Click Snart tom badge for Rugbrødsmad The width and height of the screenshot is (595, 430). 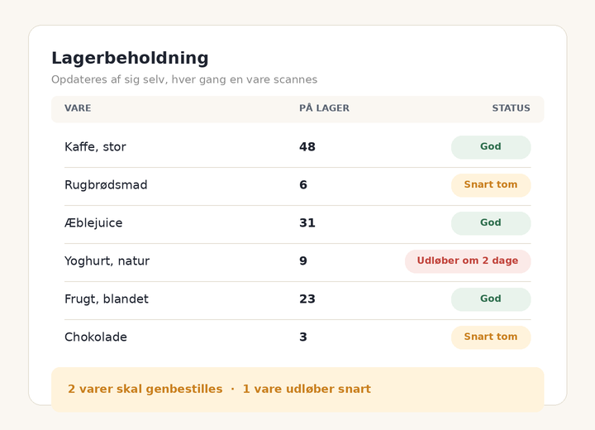(491, 185)
